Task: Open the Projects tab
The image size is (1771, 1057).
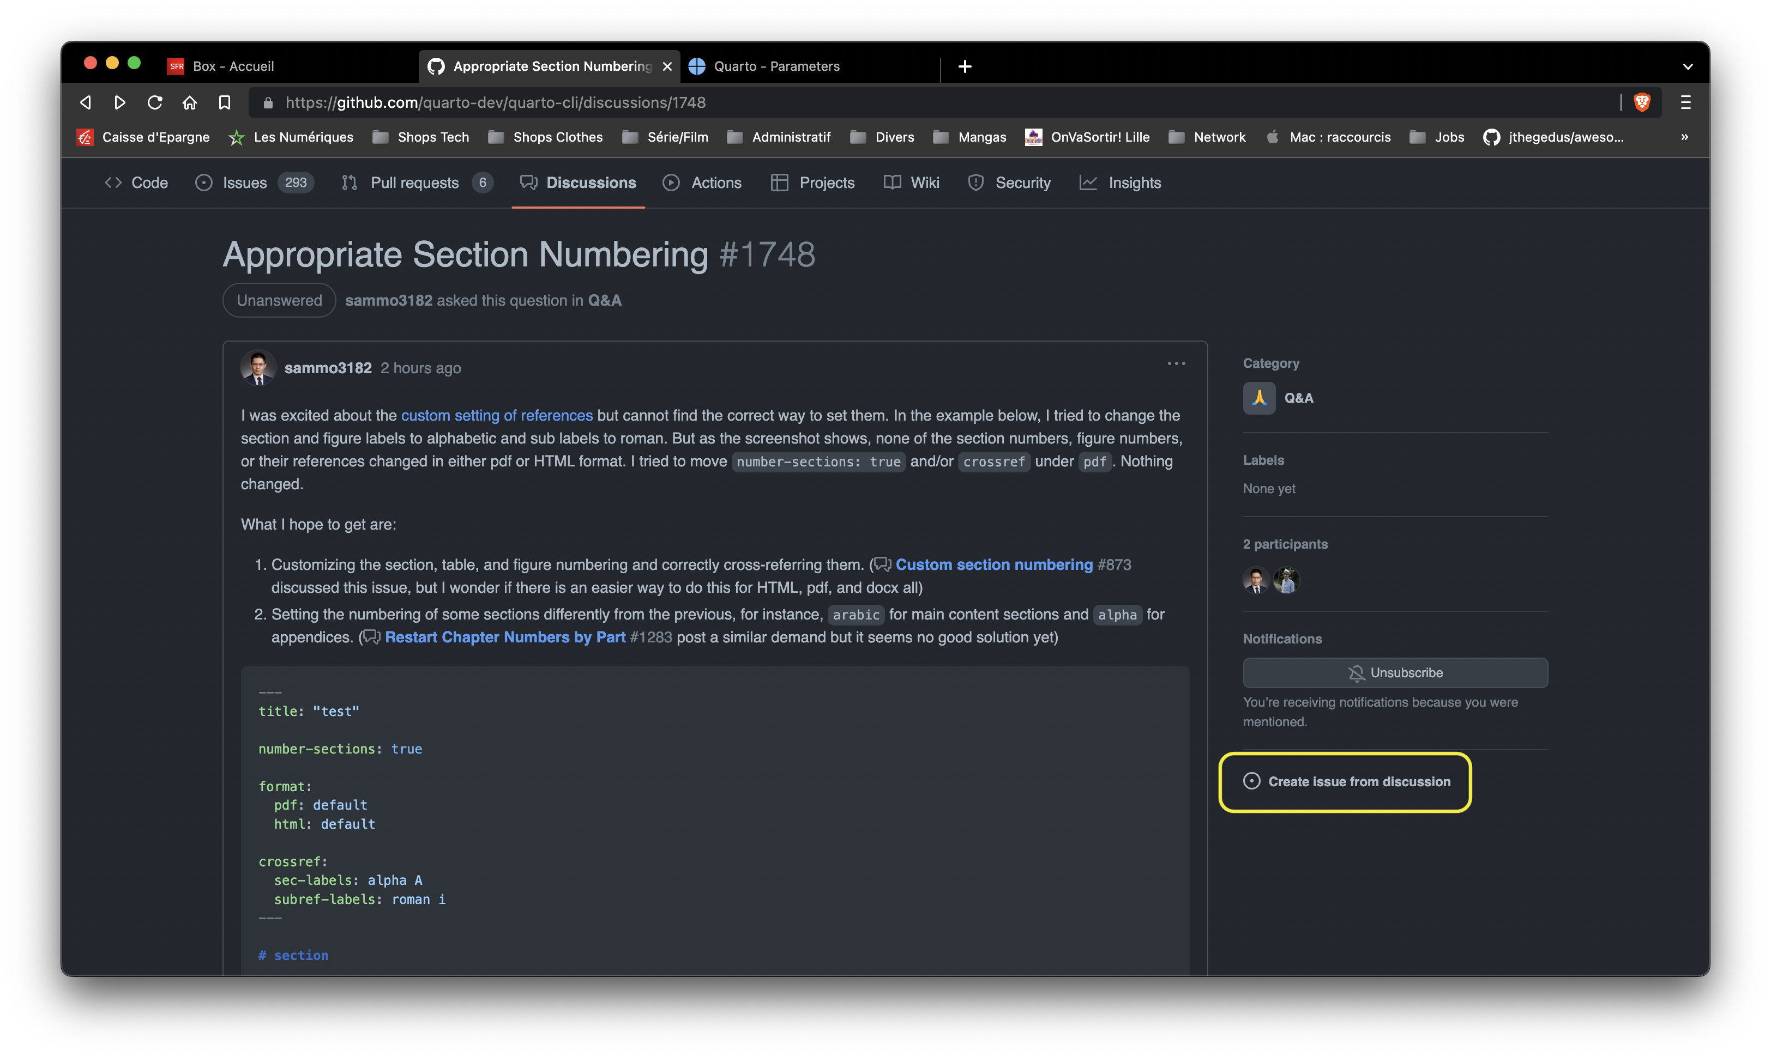Action: 812,183
